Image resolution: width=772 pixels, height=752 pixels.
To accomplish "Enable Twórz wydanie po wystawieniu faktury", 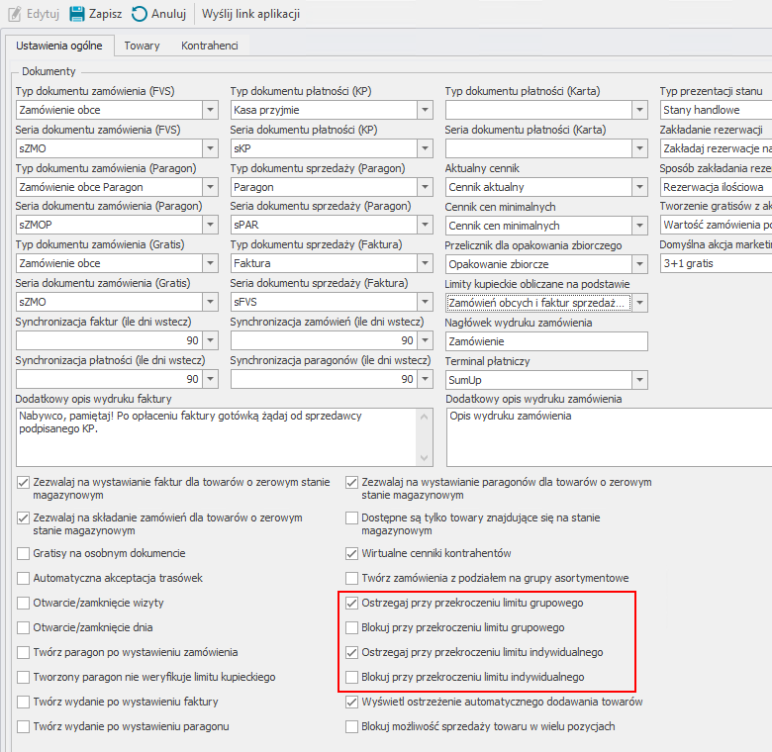I will pyautogui.click(x=24, y=702).
